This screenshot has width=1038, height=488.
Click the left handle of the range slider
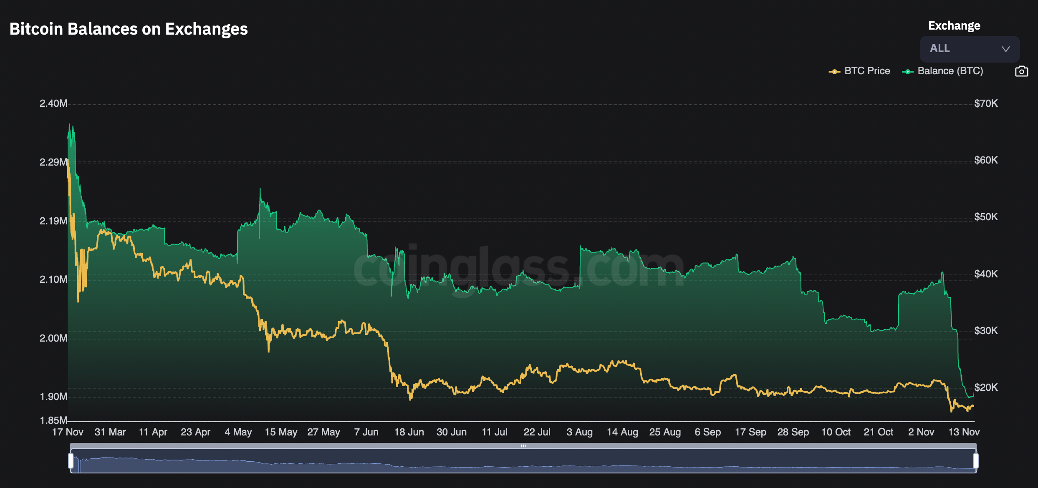[x=71, y=461]
